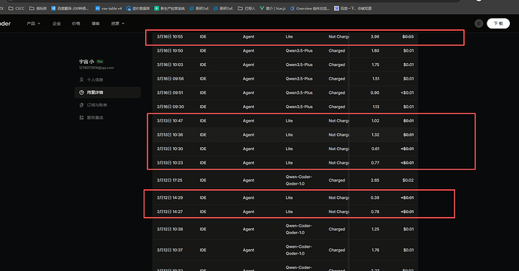Click the 2.65 credits value
519x271 pixels.
[x=375, y=180]
